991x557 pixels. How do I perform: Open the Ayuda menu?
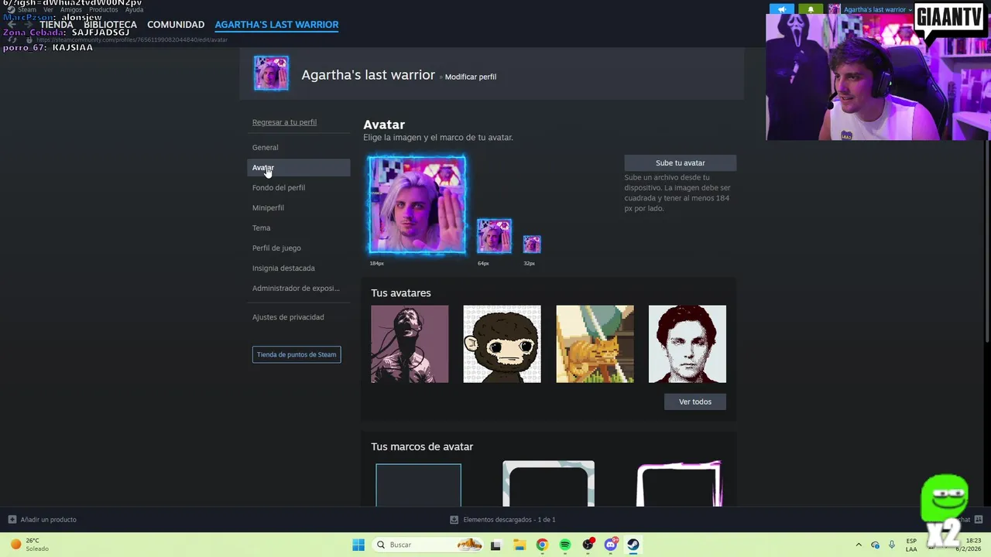(134, 9)
